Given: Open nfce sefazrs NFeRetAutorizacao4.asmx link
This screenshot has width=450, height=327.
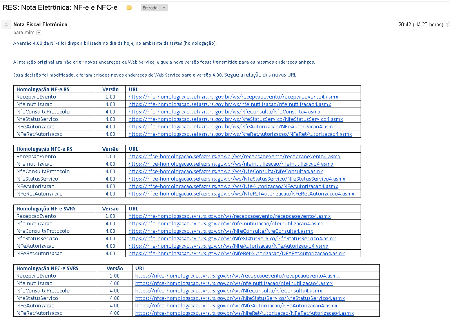Looking at the screenshot, I should click(241, 194).
